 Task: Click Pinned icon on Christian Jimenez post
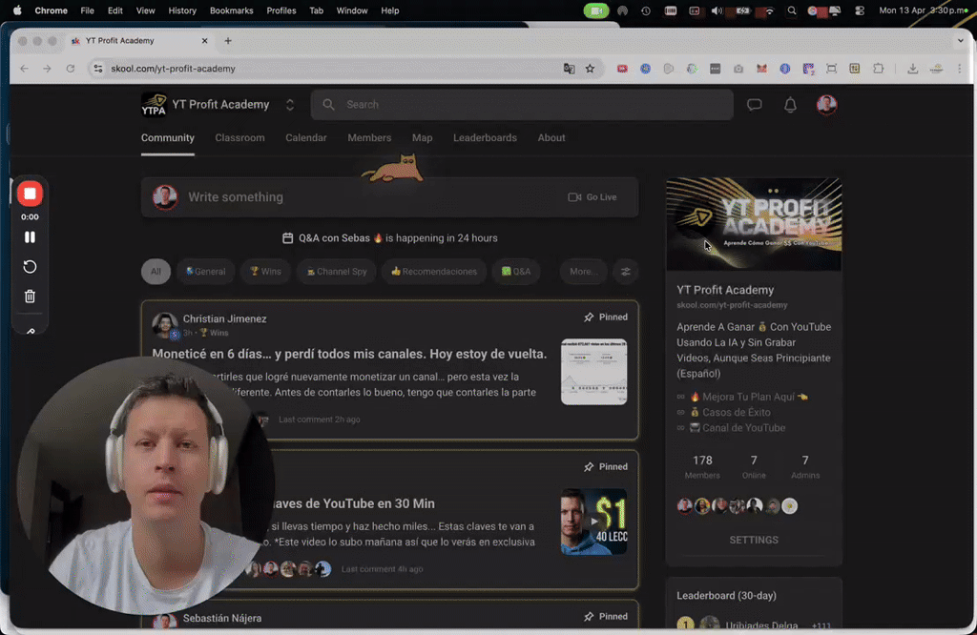589,317
